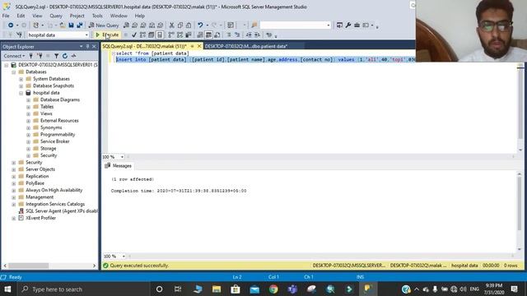Click the Comment out selected lines icon

[x=229, y=35]
